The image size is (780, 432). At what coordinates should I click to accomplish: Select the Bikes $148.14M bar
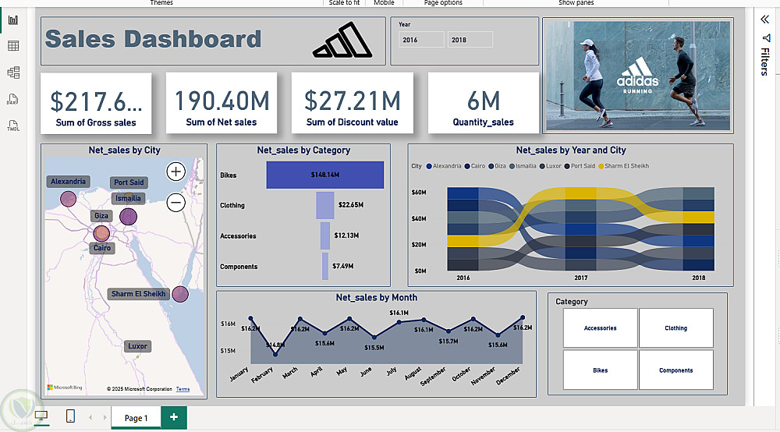(324, 175)
